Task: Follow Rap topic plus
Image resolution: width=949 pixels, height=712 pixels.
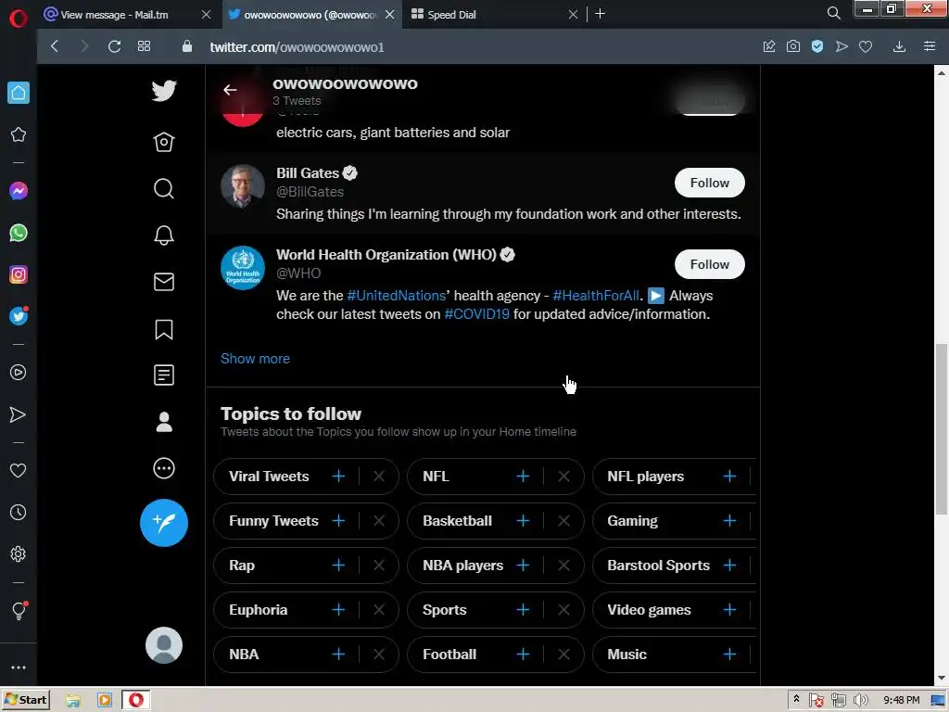Action: pos(338,566)
